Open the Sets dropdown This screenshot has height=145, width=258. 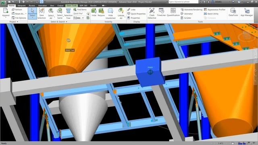coord(83,18)
